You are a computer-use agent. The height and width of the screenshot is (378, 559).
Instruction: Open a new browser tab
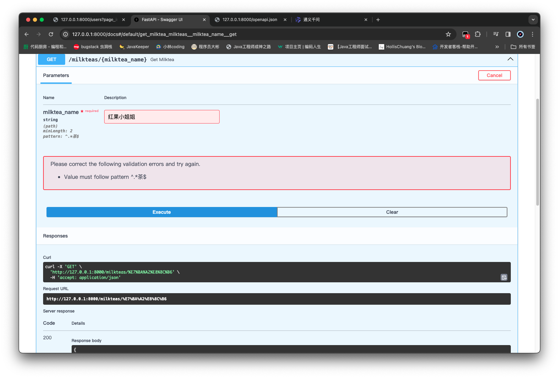(378, 20)
